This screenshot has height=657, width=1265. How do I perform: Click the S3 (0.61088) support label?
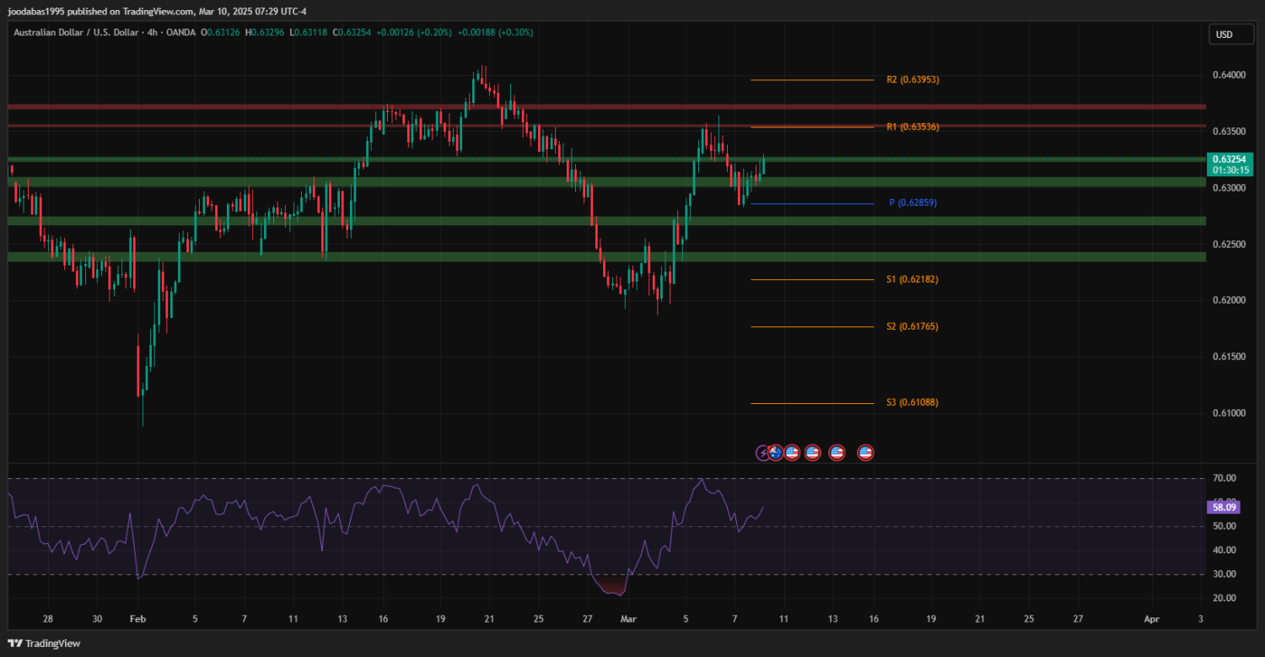912,403
